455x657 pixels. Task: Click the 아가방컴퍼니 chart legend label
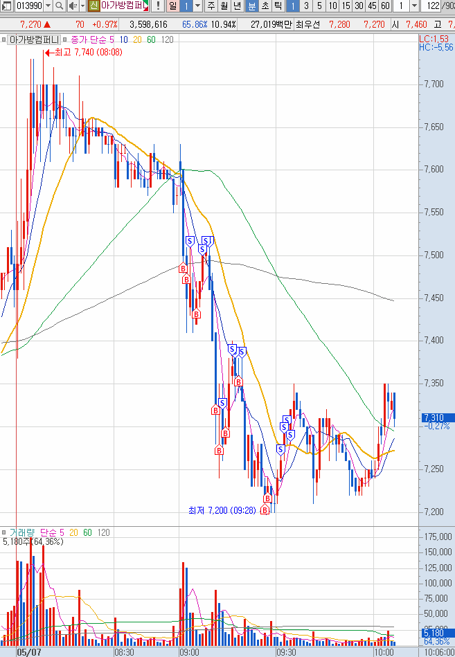35,39
